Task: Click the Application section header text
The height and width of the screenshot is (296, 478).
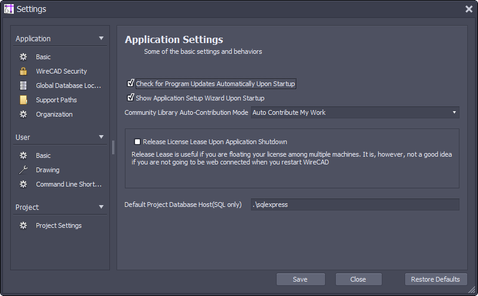Action: pyautogui.click(x=33, y=39)
